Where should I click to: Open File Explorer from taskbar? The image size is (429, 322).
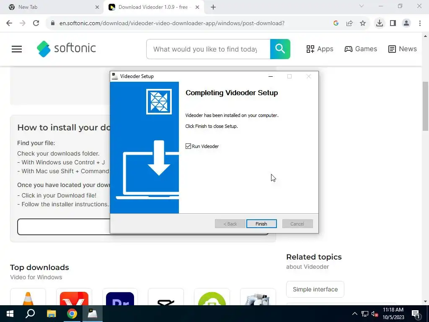click(x=51, y=314)
